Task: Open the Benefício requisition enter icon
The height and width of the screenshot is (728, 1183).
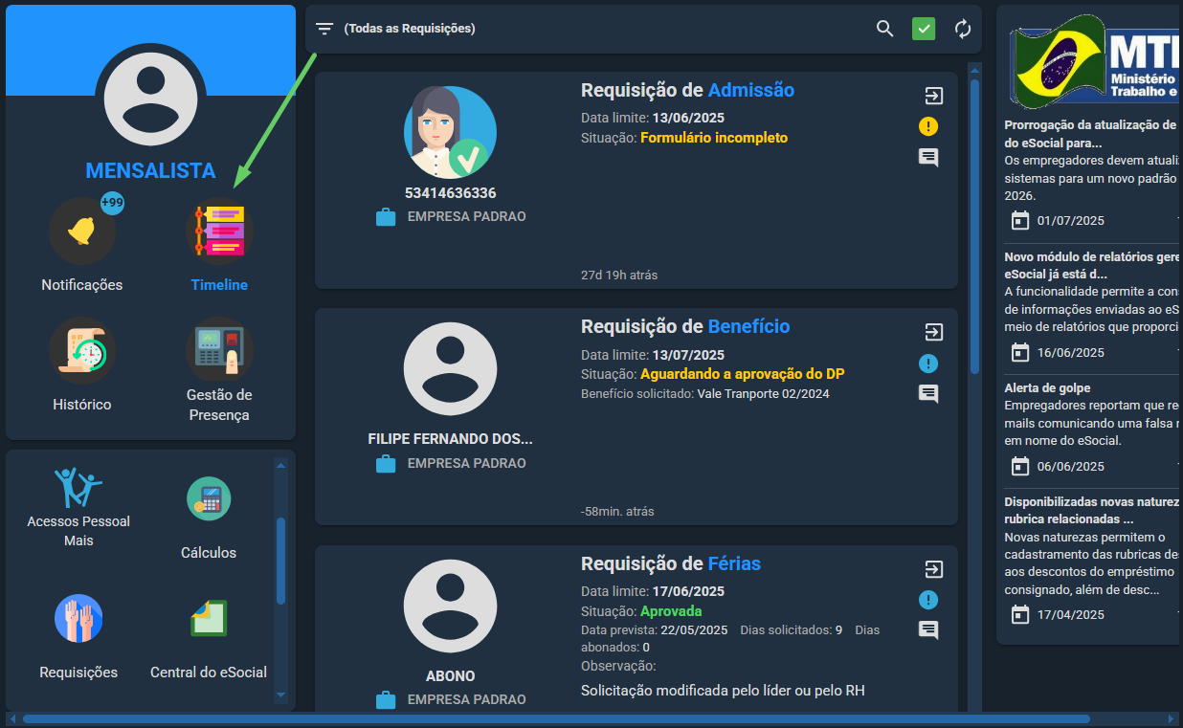Action: click(933, 332)
